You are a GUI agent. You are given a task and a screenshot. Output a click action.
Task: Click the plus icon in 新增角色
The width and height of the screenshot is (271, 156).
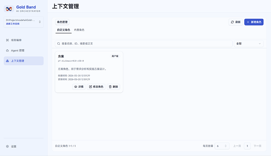click(x=248, y=22)
